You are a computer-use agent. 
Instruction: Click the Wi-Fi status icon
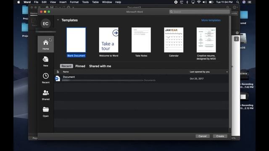pos(199,2)
